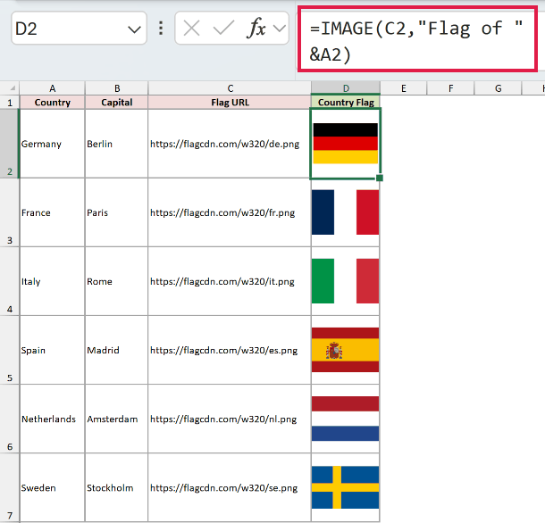Select column B header
Viewport: 545px width, 523px height.
(117, 88)
